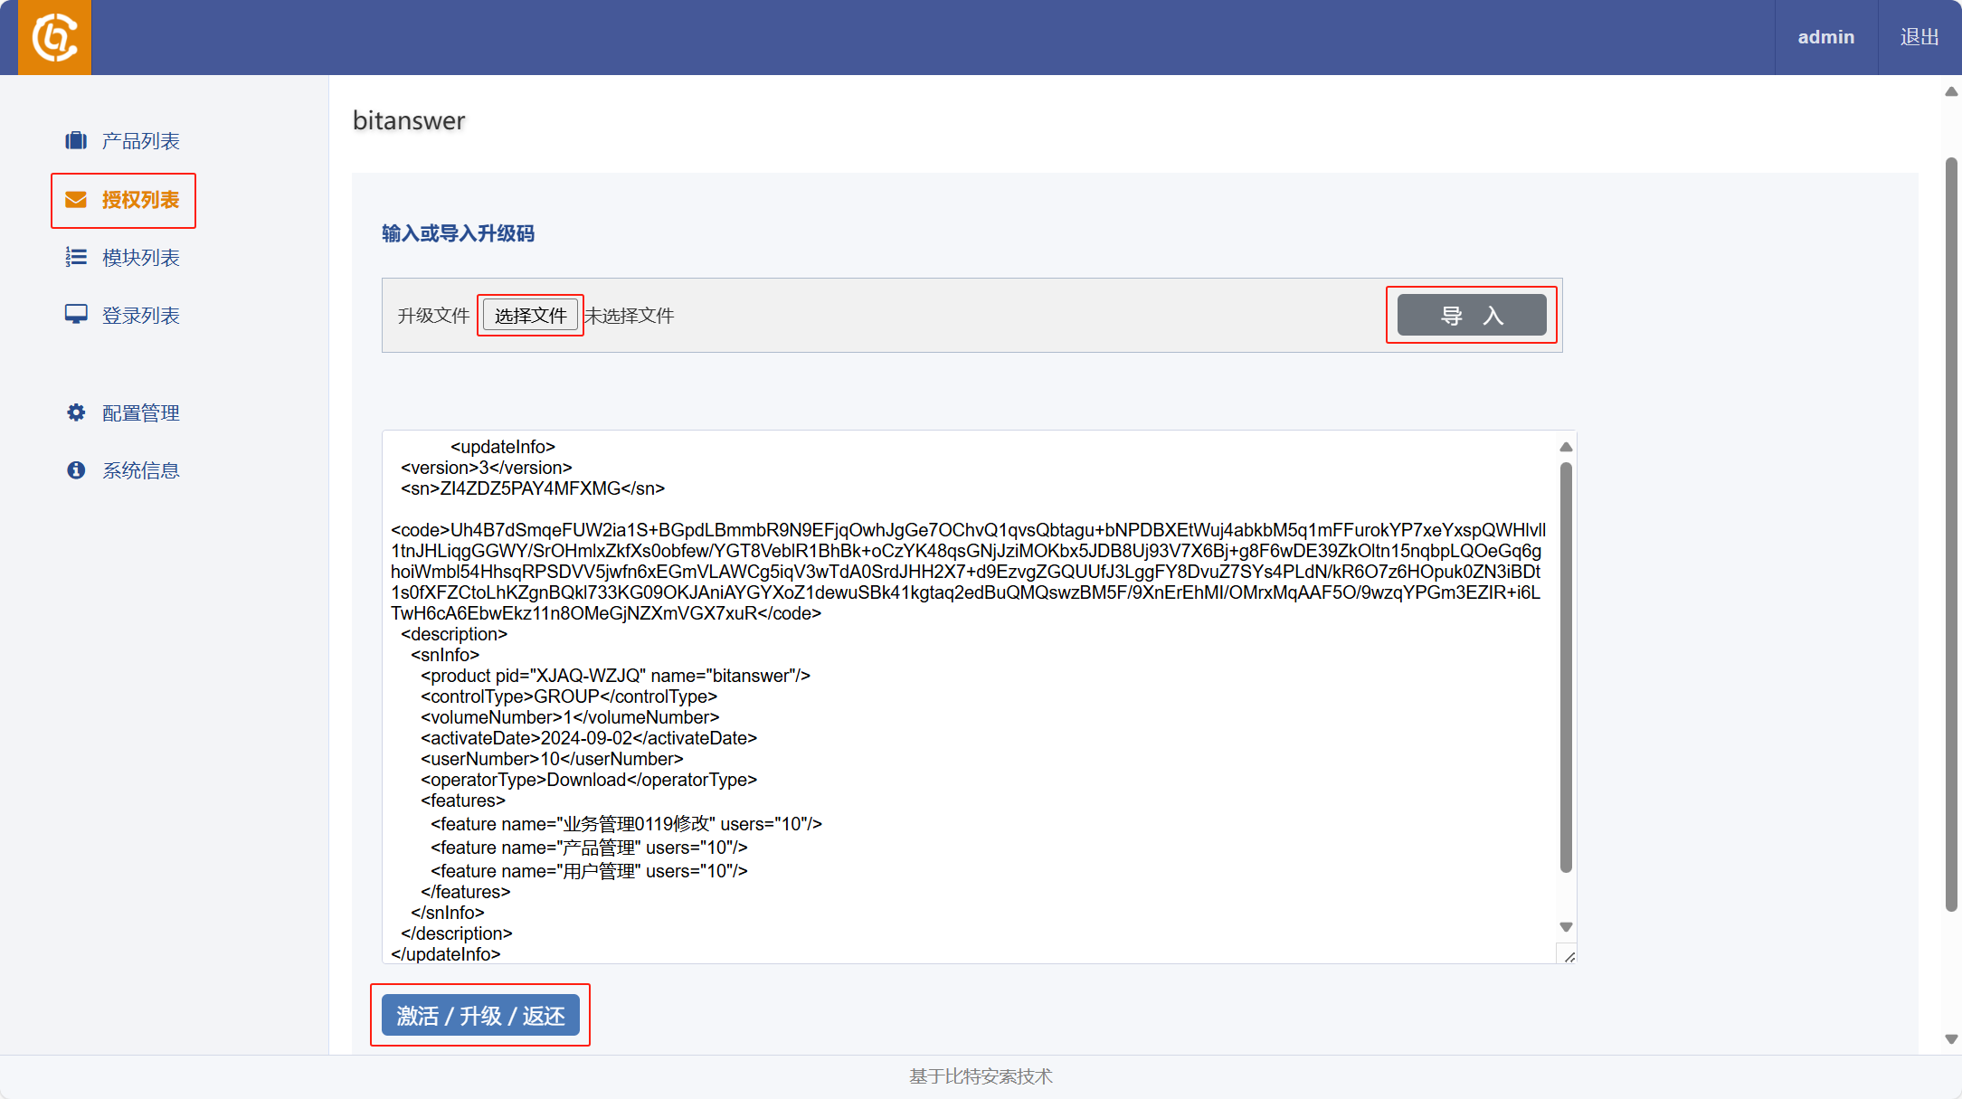1962x1099 pixels.
Task: Click the orange Bitanswer logo
Action: tap(54, 37)
